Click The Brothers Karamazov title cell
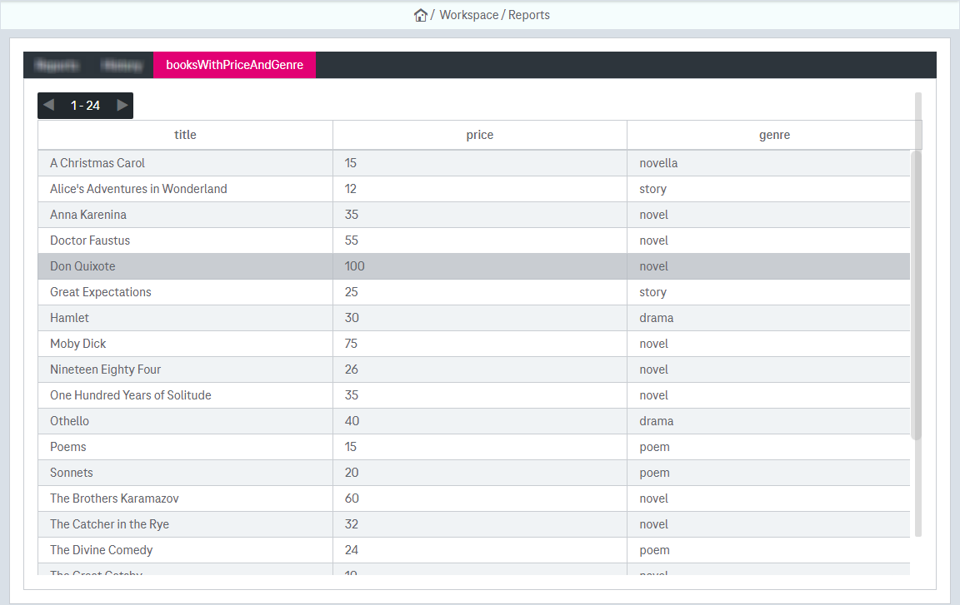Viewport: 960px width, 605px height. point(114,498)
